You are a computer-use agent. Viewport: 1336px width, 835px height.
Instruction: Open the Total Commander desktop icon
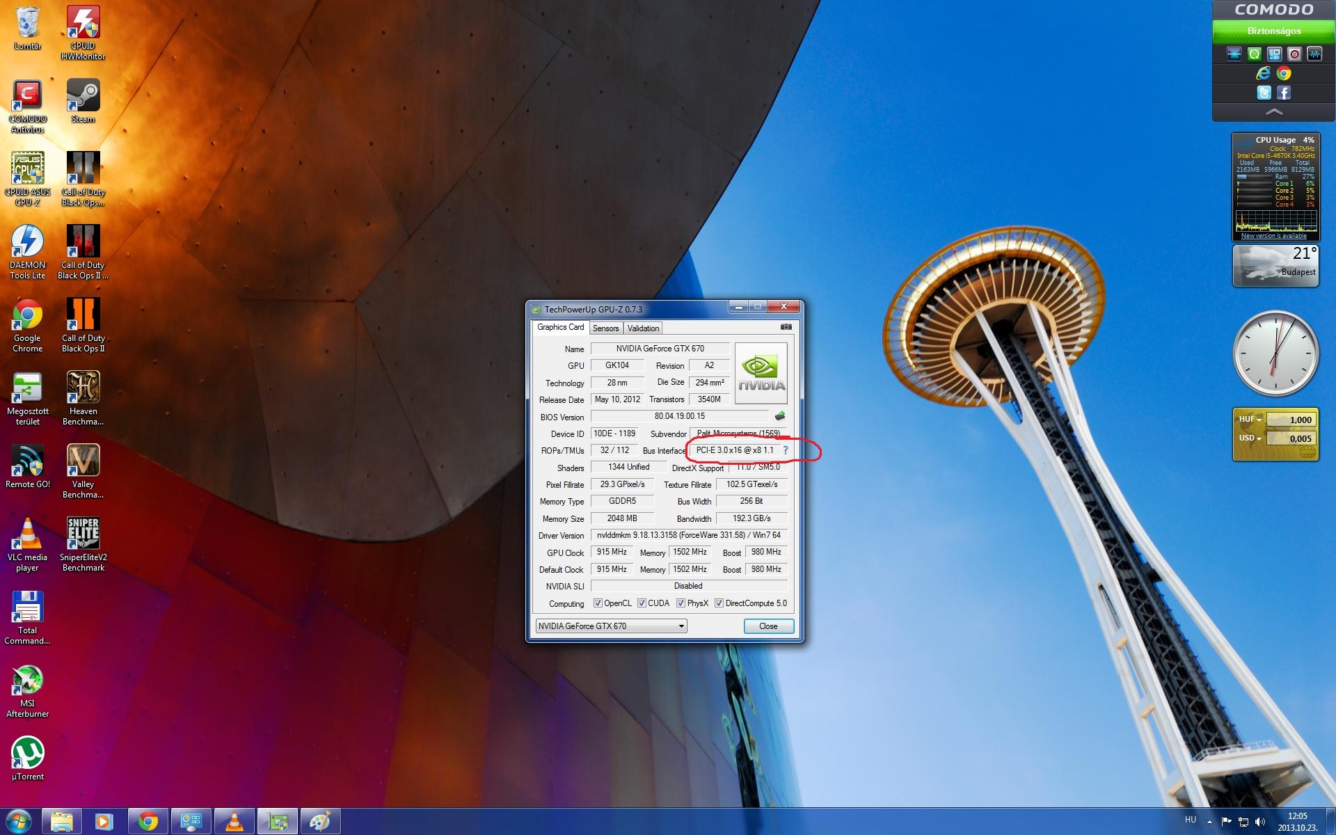pyautogui.click(x=28, y=617)
